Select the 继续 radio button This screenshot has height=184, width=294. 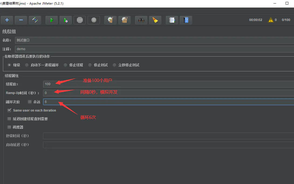[x=9, y=65]
